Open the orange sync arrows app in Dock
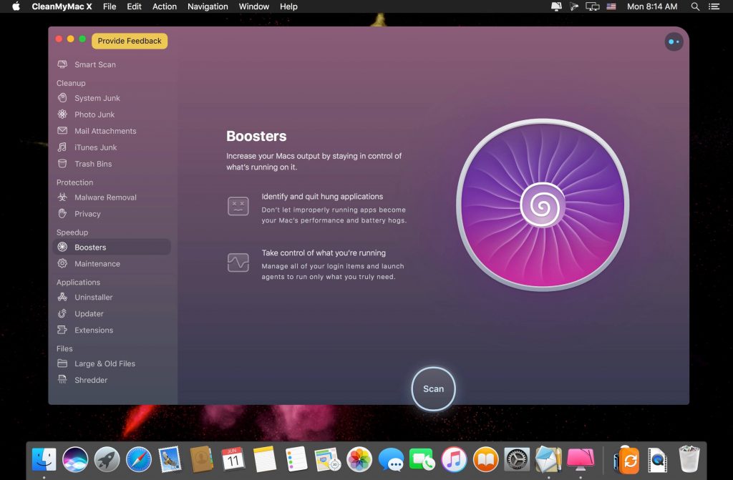The height and width of the screenshot is (480, 733). pos(626,459)
